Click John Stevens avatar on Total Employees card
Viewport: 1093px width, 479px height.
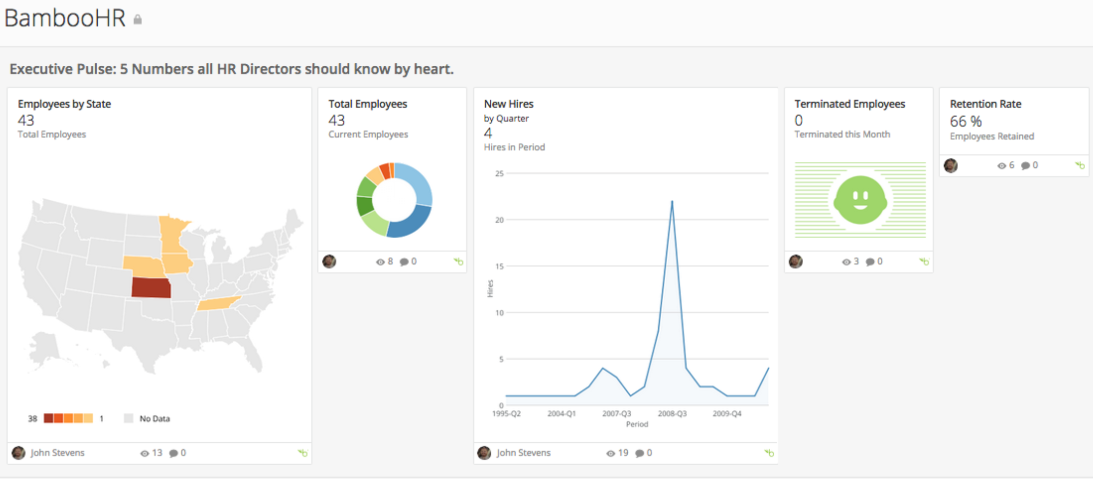330,262
